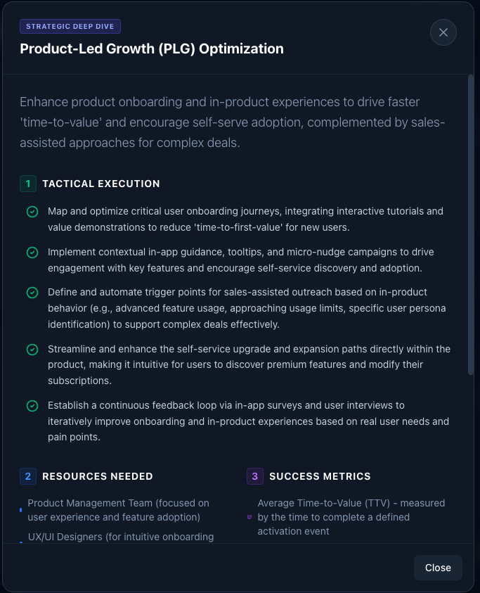Screen dimensions: 480x593
Task: Click the green checkmark beside the onboarding journeys item
Action: point(32,211)
